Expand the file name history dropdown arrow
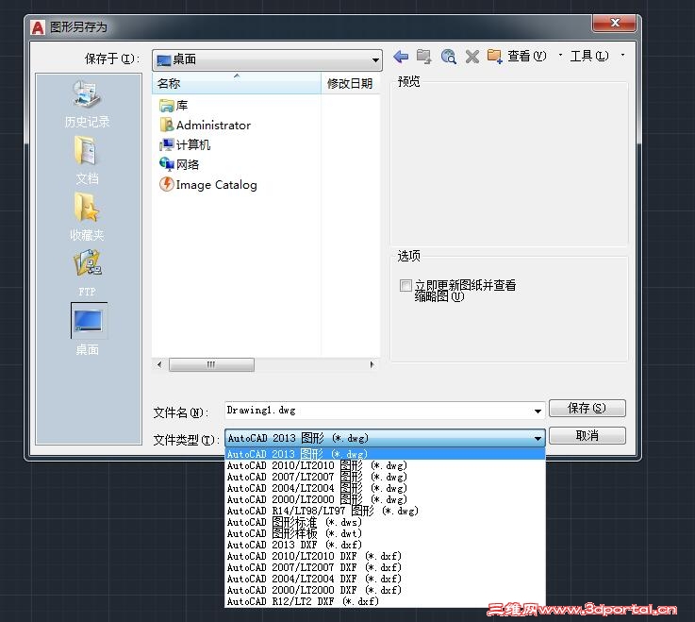 tap(538, 411)
